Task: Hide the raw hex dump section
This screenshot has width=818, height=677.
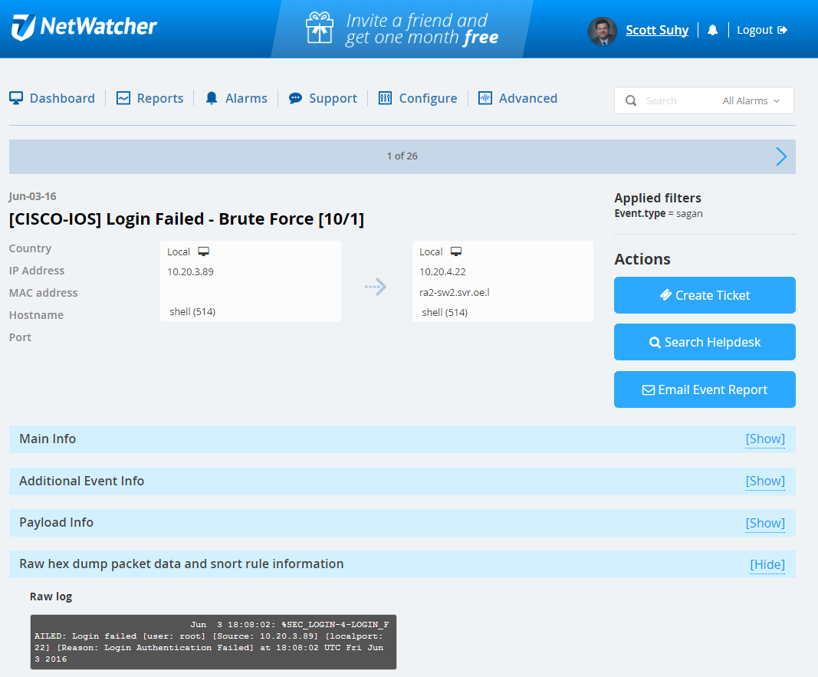Action: click(x=767, y=565)
